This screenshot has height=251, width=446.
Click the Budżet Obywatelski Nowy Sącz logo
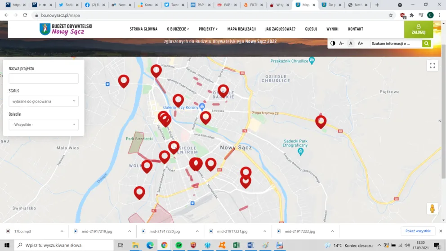pyautogui.click(x=66, y=29)
